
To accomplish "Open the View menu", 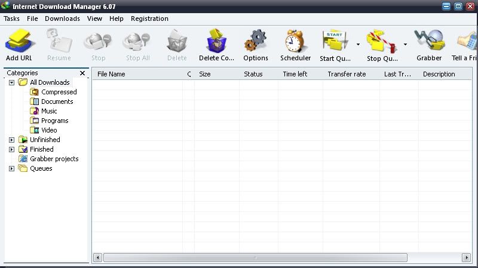I will point(94,19).
